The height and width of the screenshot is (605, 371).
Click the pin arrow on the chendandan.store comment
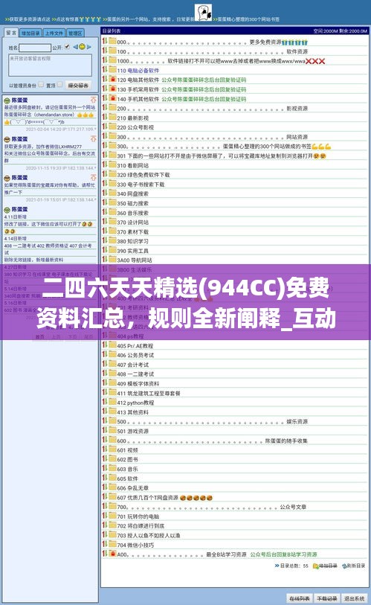[94, 100]
